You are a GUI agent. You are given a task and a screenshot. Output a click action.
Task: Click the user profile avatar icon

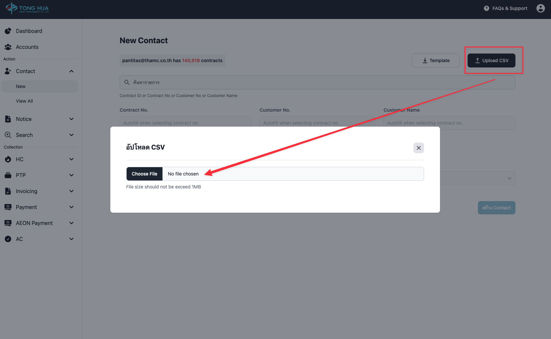pyautogui.click(x=540, y=8)
